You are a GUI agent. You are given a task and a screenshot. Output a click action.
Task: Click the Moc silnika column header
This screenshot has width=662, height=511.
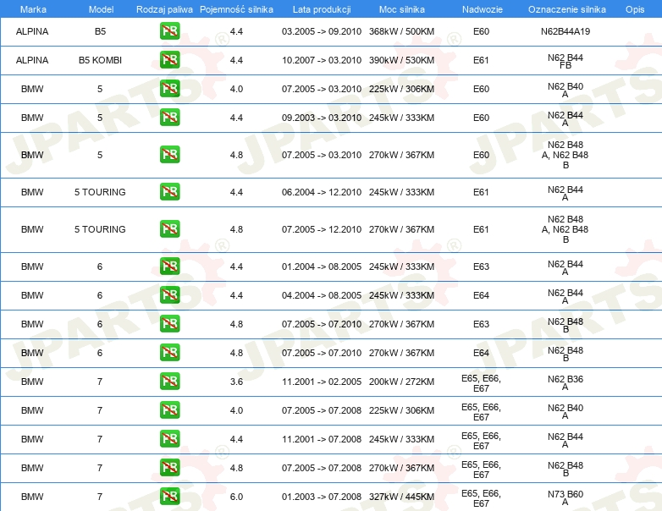pos(402,9)
